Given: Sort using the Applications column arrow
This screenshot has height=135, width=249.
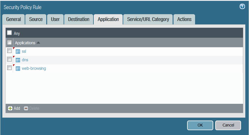Looking at the screenshot, I should pos(38,43).
